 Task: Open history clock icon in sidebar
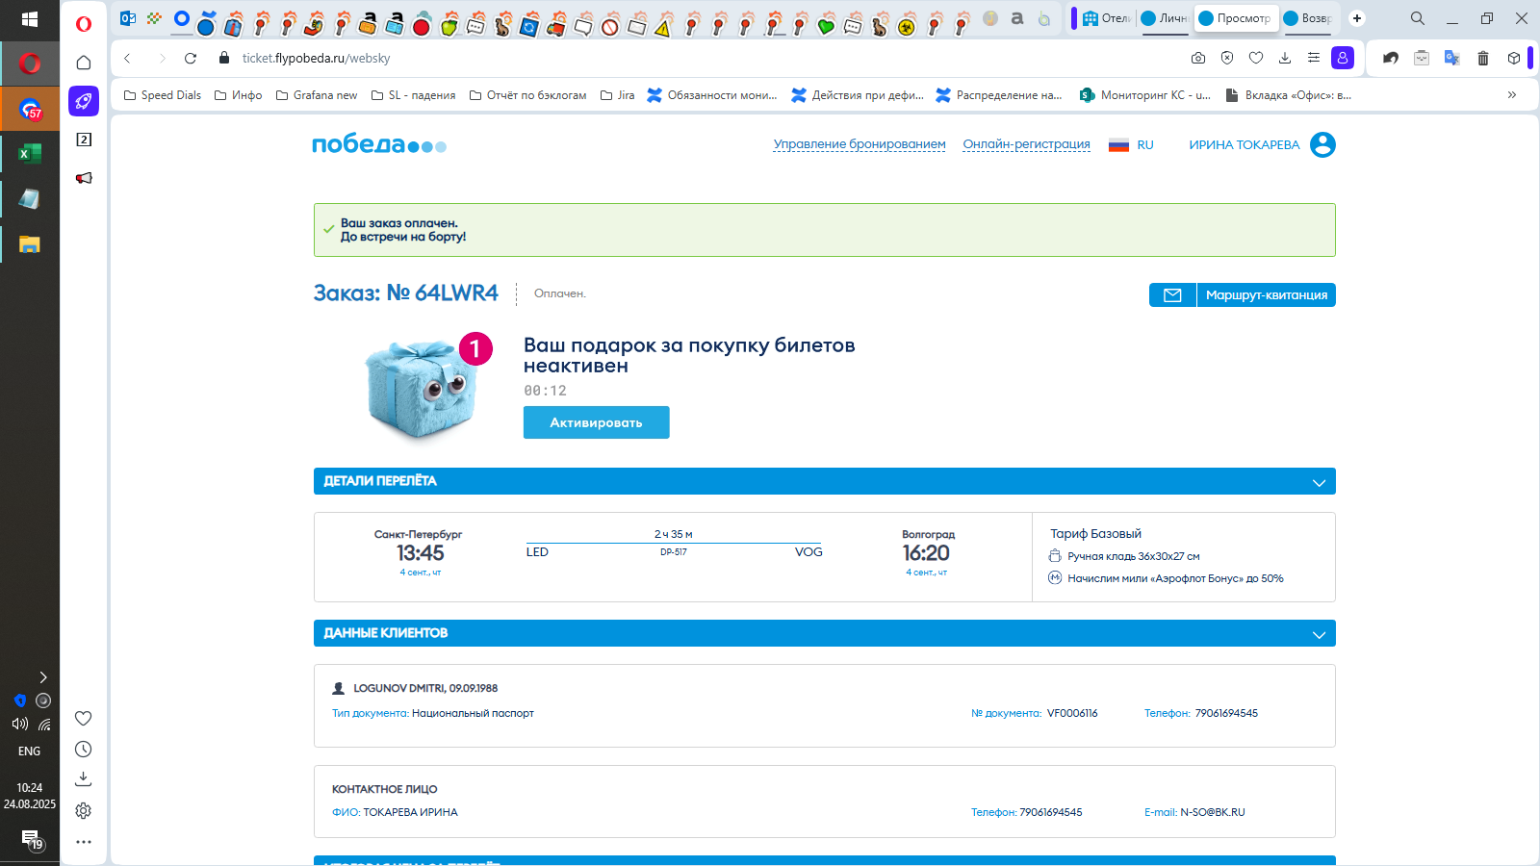coord(84,750)
